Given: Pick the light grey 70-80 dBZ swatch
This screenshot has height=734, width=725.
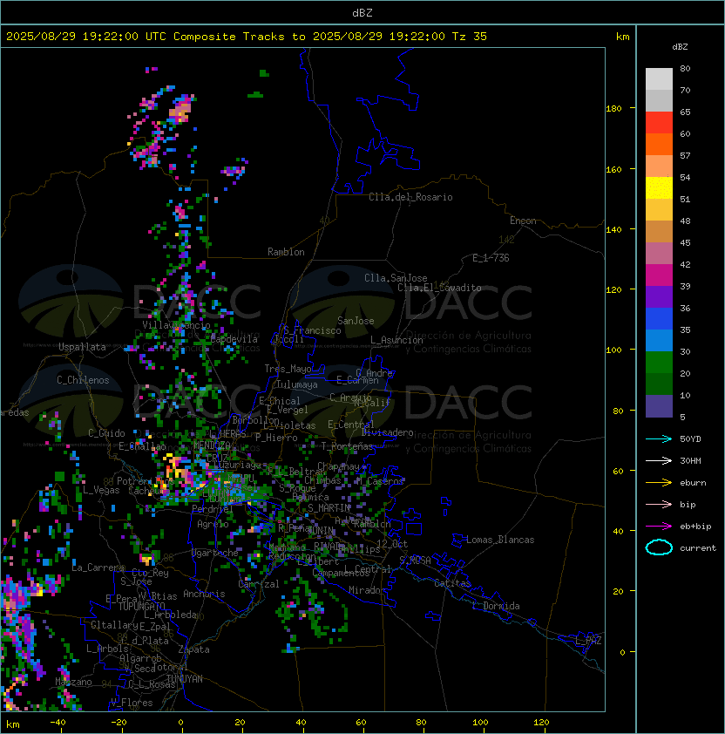Looking at the screenshot, I should click(x=659, y=78).
